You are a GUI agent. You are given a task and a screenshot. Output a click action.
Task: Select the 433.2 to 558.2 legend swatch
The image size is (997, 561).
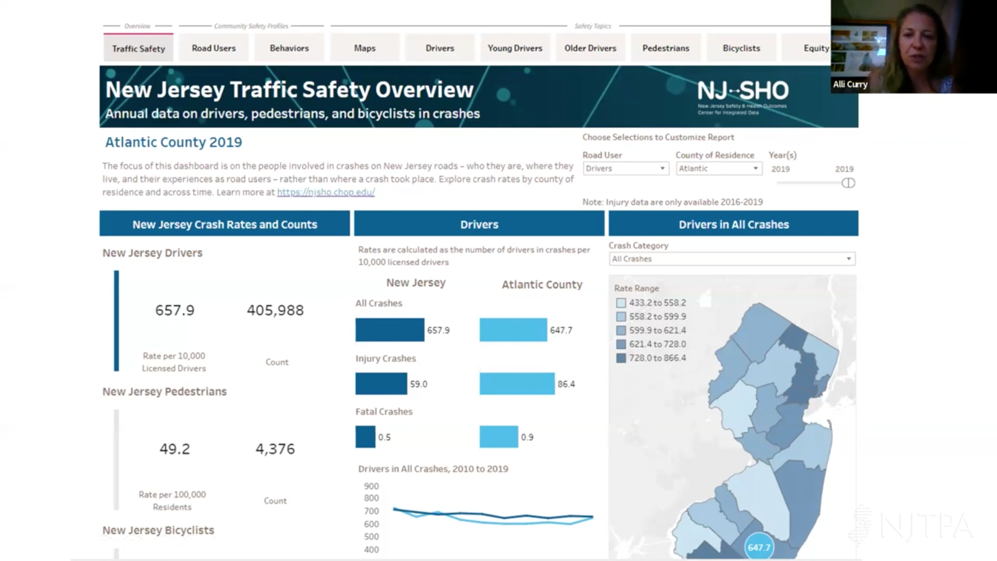621,302
